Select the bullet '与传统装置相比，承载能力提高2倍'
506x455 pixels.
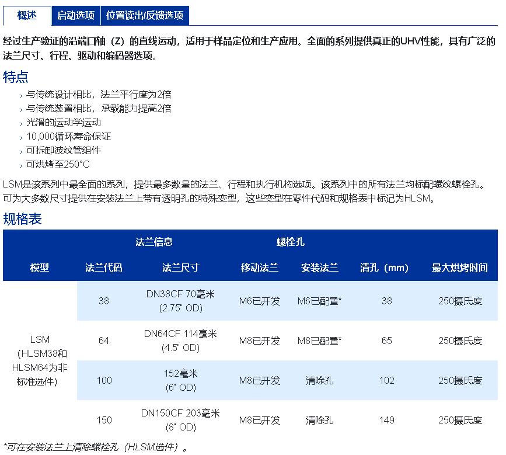click(99, 109)
